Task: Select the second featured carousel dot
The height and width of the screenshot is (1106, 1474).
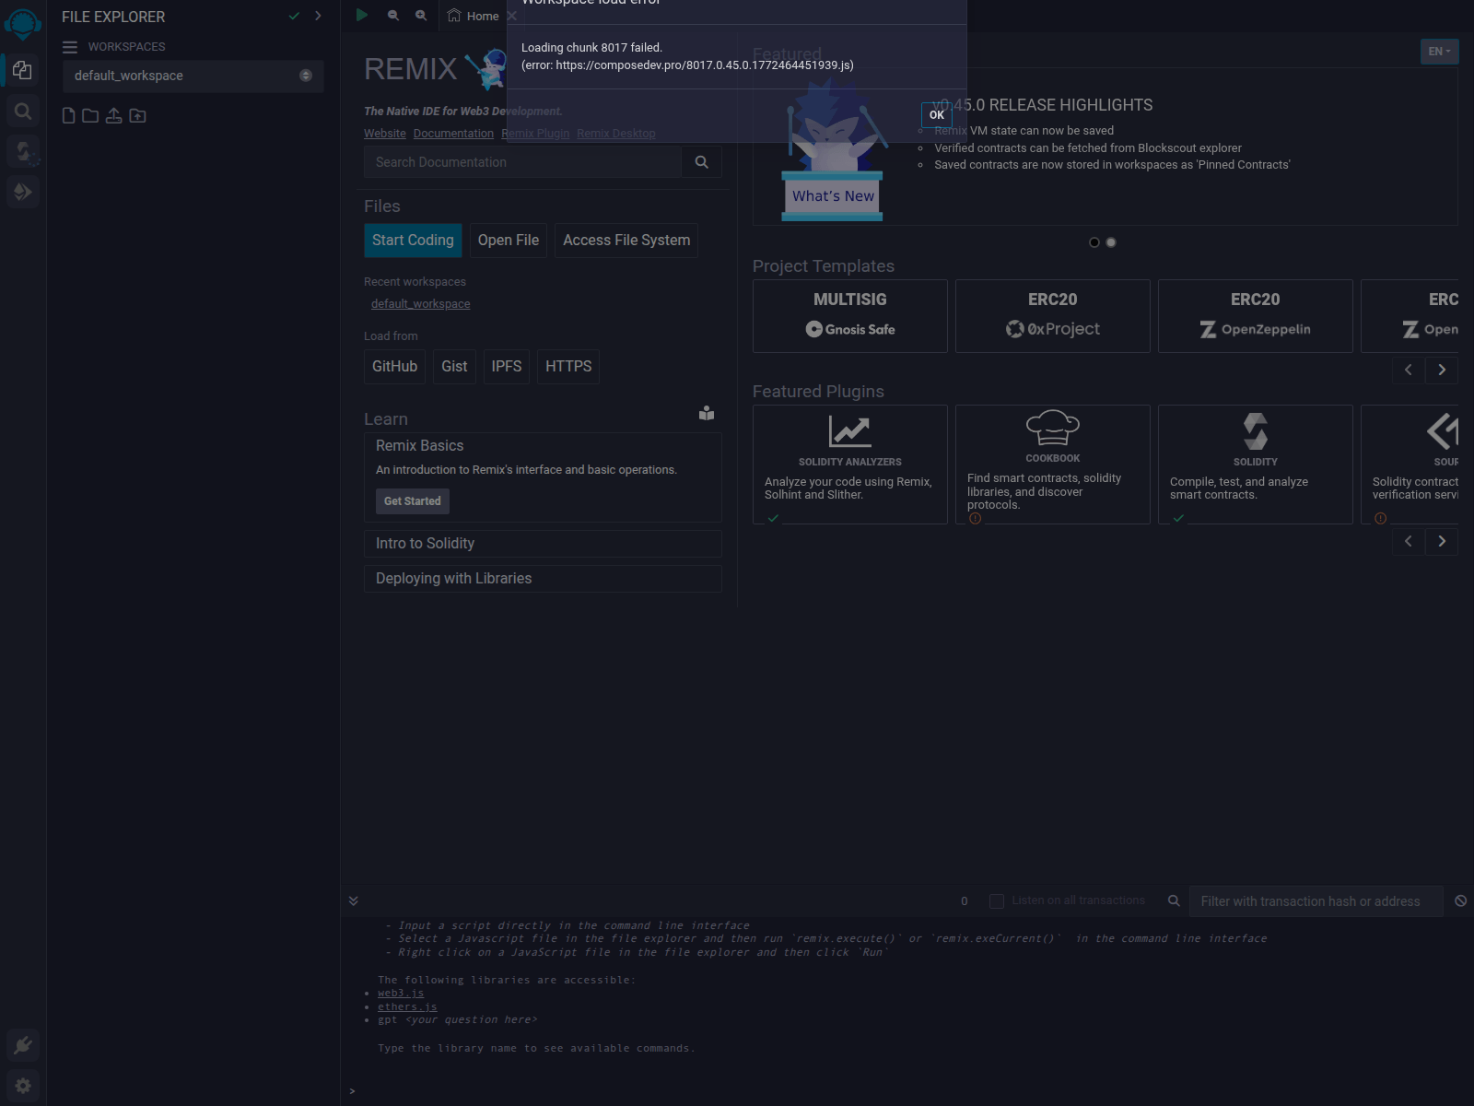Action: (1111, 242)
